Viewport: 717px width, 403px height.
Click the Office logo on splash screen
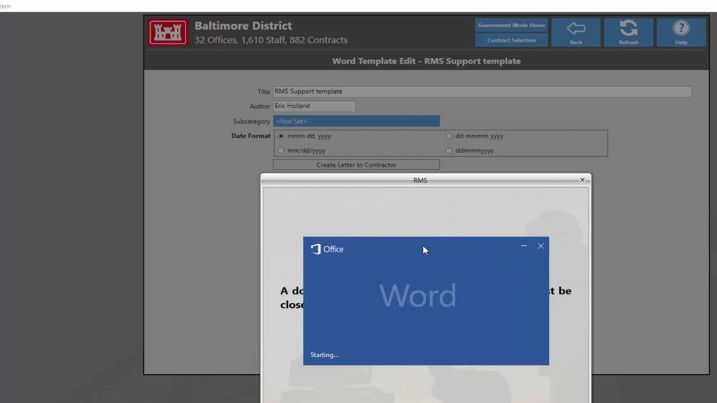327,249
